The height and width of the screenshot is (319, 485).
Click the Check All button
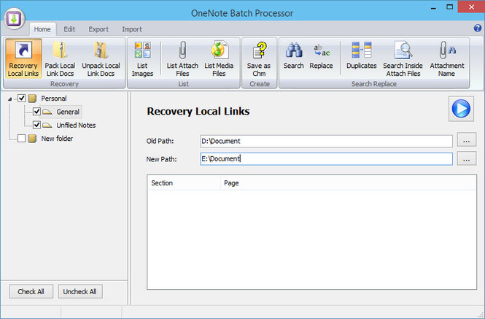31,291
